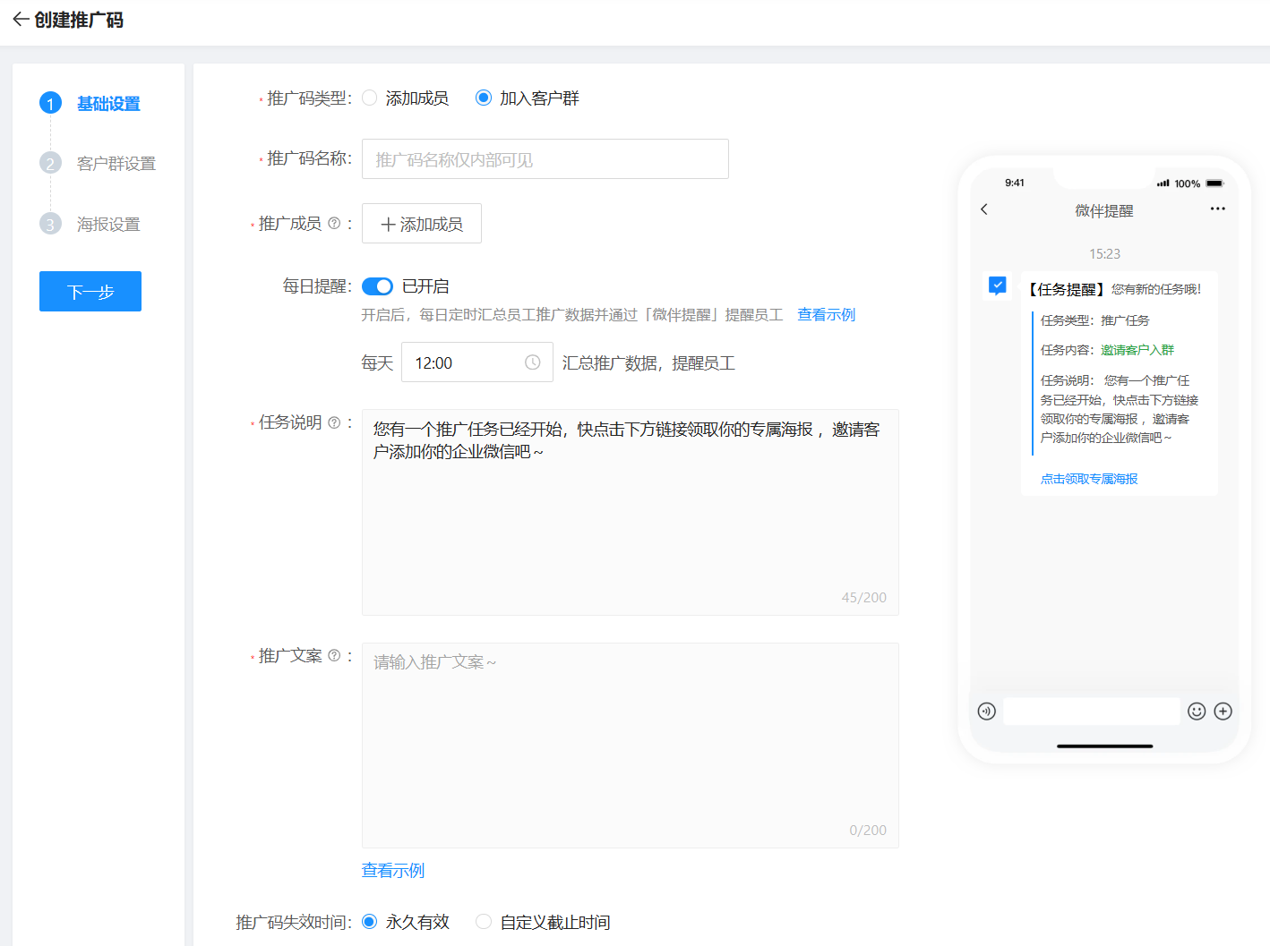This screenshot has height=946, width=1270.
Task: Click the + 添加成员 button
Action: pos(422,224)
